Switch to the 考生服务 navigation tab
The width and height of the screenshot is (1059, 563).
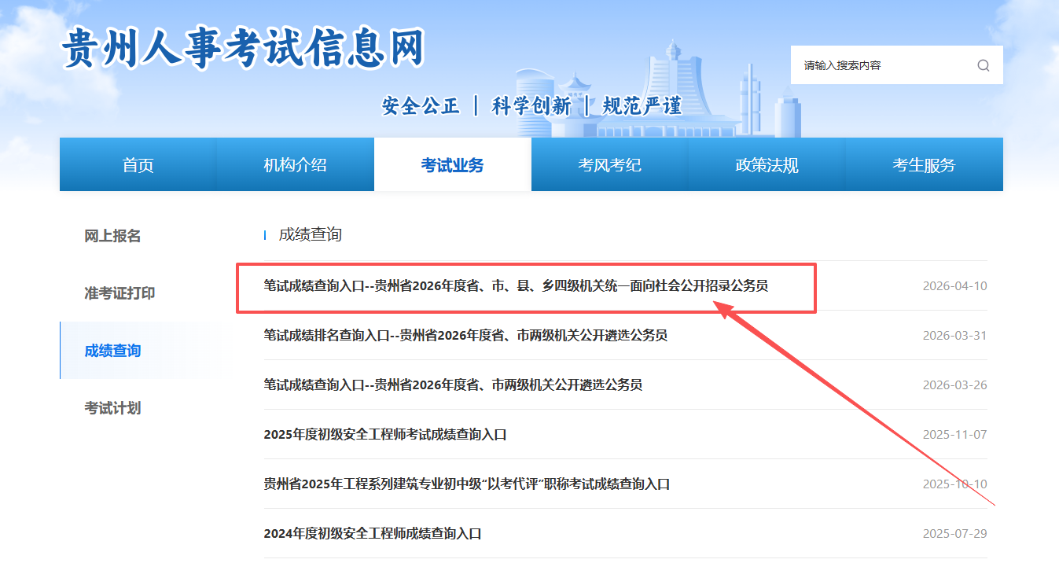[x=924, y=165]
